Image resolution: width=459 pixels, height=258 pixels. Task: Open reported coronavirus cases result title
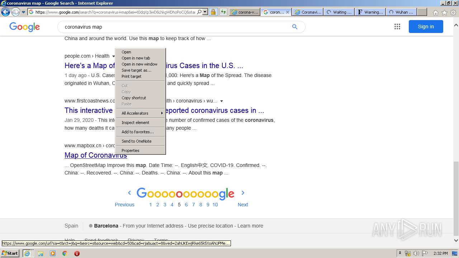pos(214,110)
